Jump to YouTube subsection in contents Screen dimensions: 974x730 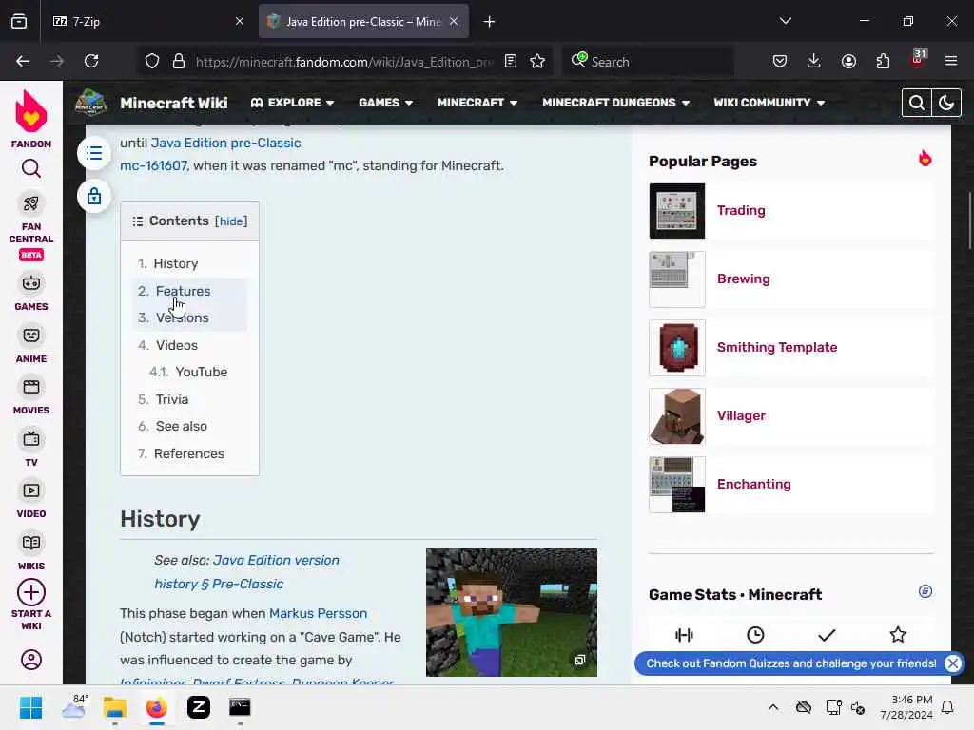click(x=202, y=372)
